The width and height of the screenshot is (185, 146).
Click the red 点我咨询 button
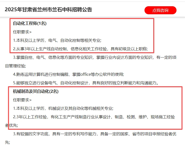tap(160, 10)
